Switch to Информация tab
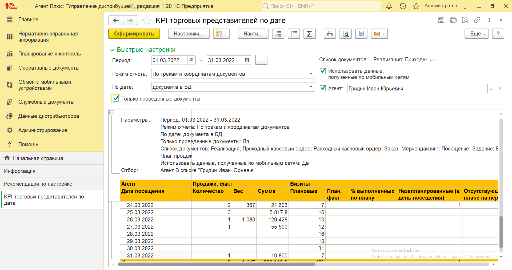This screenshot has height=270, width=512. coord(51,171)
